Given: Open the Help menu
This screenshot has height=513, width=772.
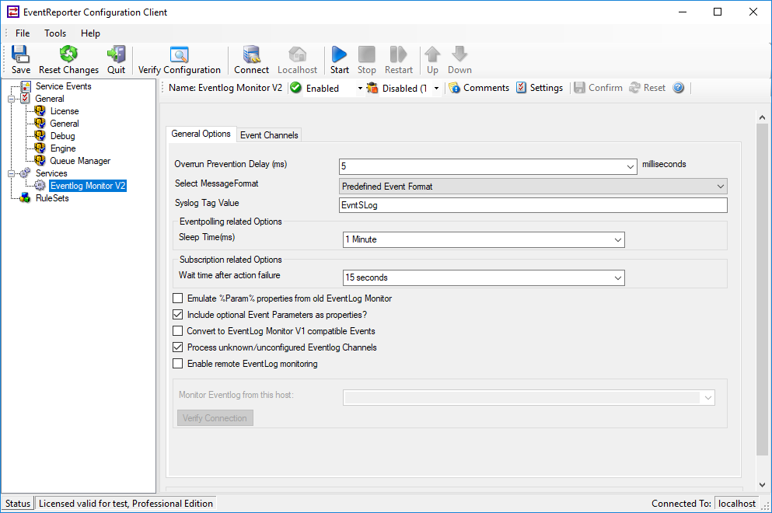Looking at the screenshot, I should [x=91, y=33].
